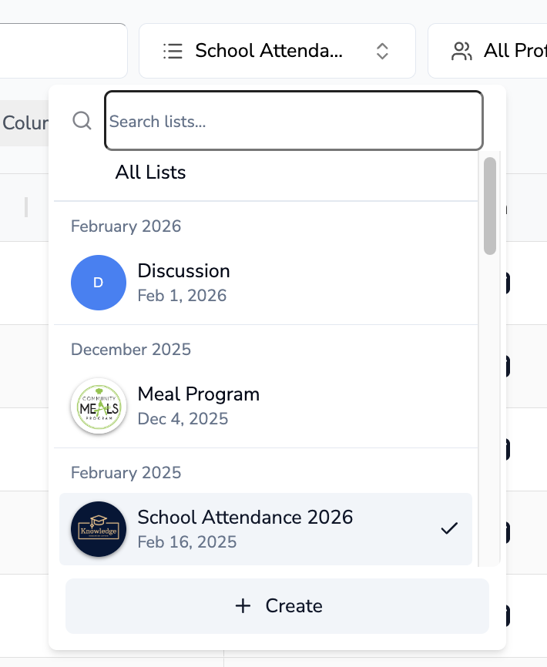Click the blue "D" Discussion avatar

coord(99,283)
